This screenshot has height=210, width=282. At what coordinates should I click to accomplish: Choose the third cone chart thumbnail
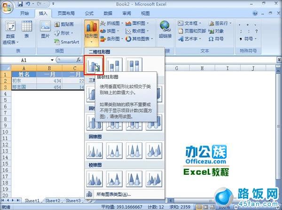pos(134,150)
